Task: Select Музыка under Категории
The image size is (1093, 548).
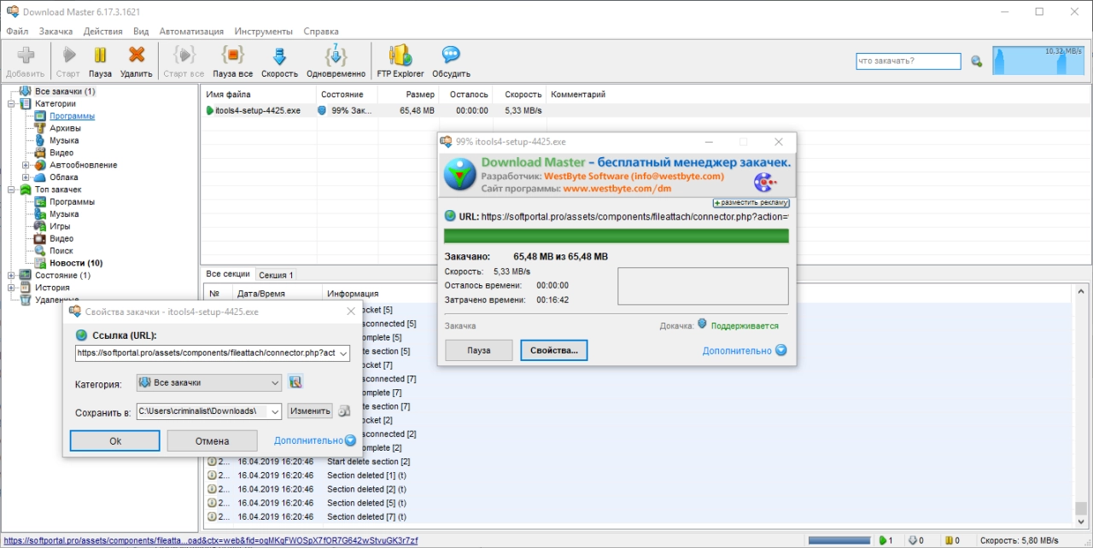Action: [64, 140]
